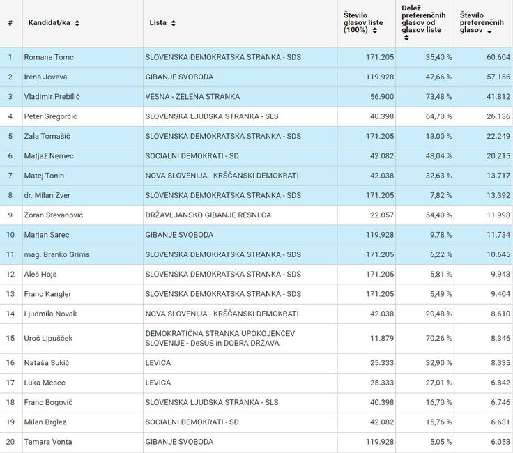Select candidate Uroš Lipušček
Image resolution: width=513 pixels, height=453 pixels.
pos(48,338)
